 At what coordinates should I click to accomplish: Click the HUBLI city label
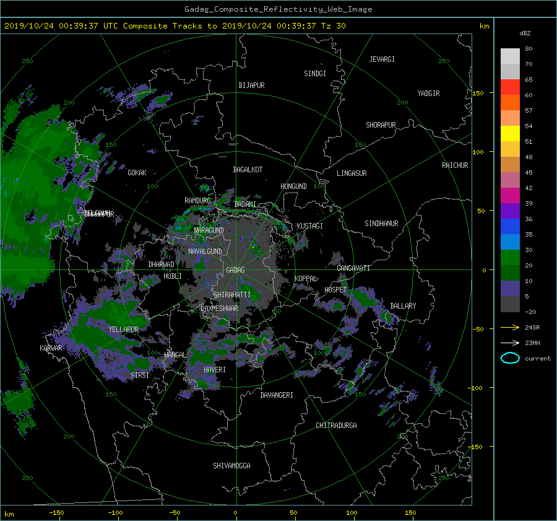pyautogui.click(x=173, y=276)
